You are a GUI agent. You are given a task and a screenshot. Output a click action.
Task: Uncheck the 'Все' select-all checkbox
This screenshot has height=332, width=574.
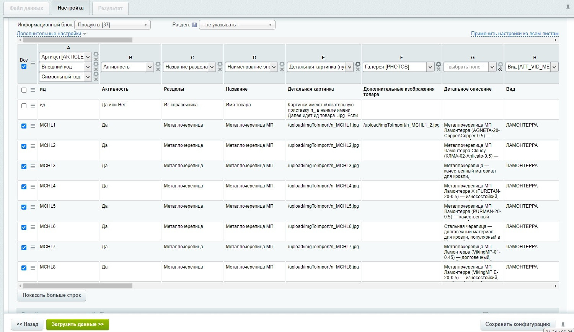[24, 66]
